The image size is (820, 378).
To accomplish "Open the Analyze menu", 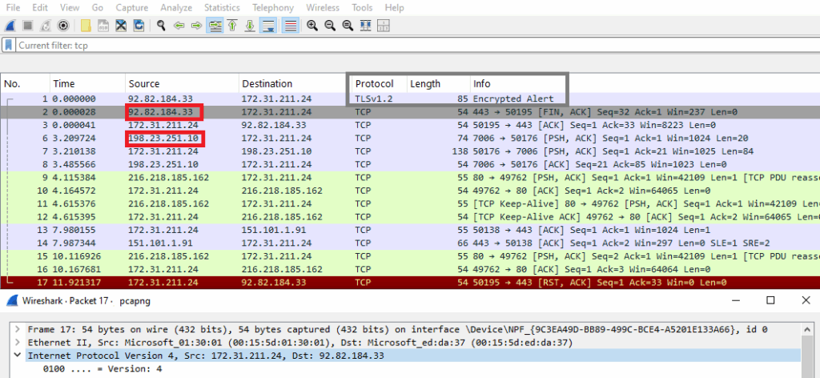I will [175, 8].
